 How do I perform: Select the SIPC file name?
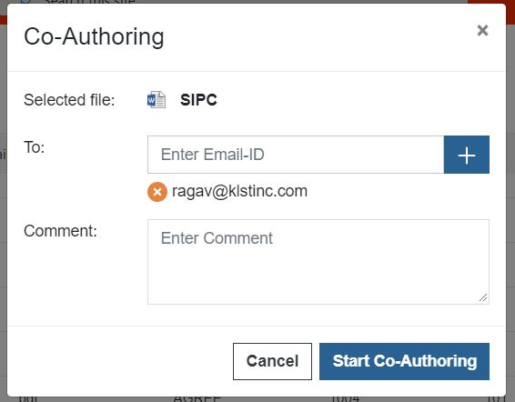point(198,100)
